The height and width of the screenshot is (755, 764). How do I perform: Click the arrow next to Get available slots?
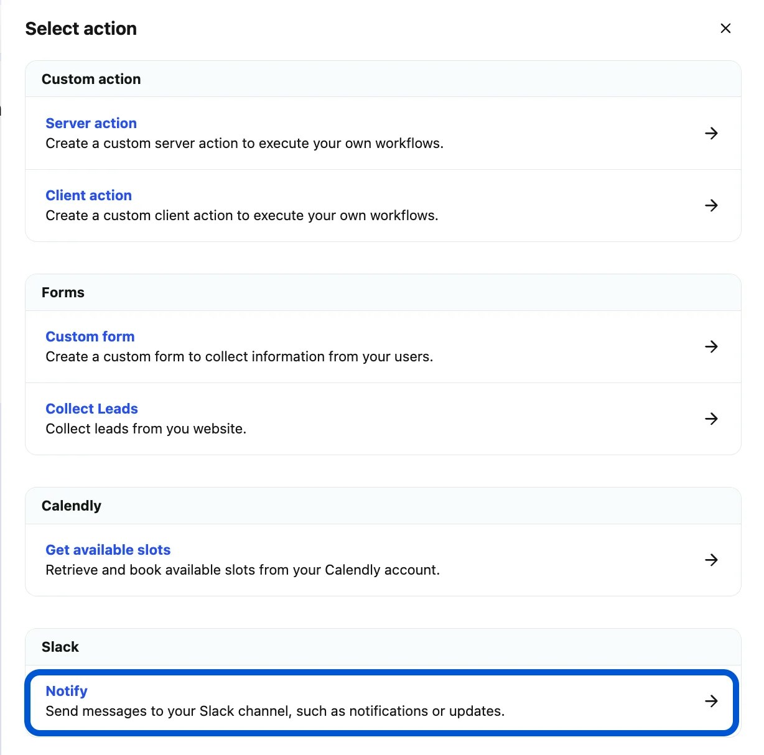[x=712, y=560]
